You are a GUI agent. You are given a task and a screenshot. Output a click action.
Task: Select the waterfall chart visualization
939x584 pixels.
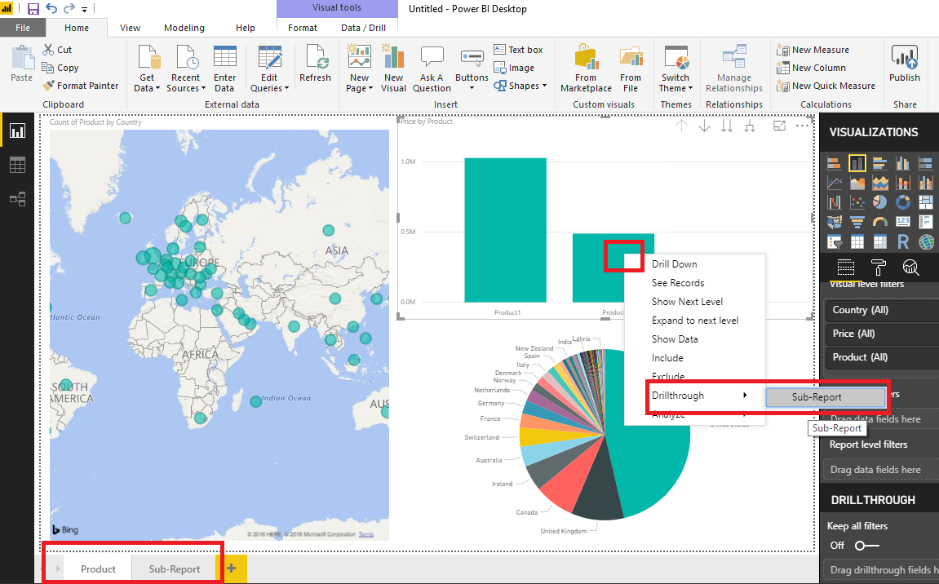(x=835, y=202)
